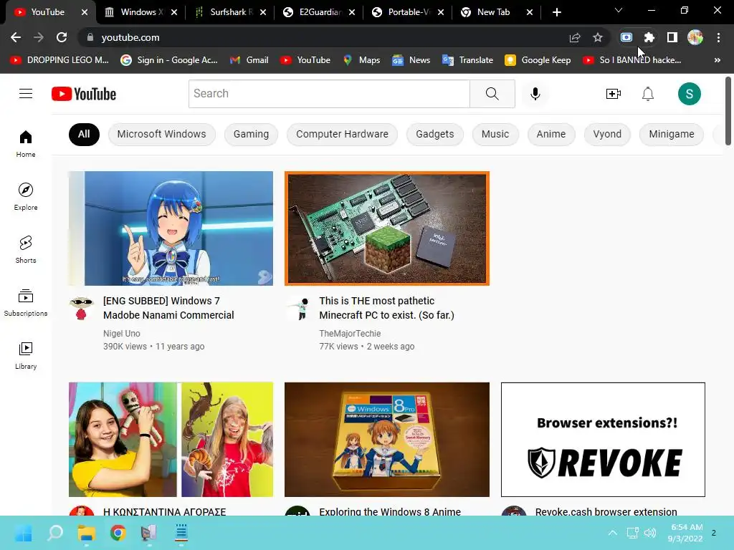Open the tab search down arrow
The width and height of the screenshot is (734, 550).
(619, 10)
